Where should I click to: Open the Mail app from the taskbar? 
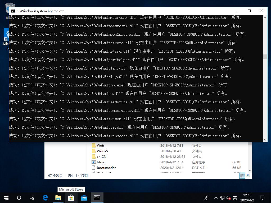coord(84,197)
